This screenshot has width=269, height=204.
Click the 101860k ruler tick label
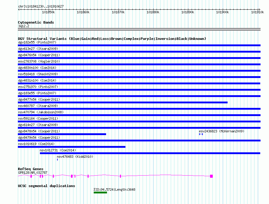click(83, 12)
